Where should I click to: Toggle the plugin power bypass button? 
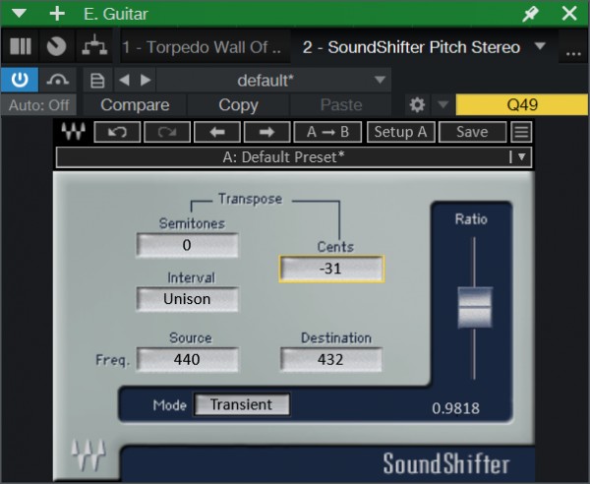coord(20,80)
